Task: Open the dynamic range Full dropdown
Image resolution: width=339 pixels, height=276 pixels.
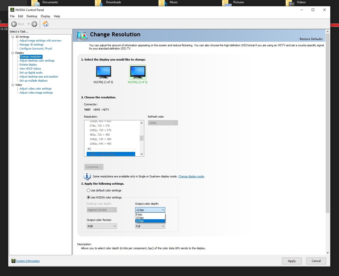Action: pyautogui.click(x=150, y=226)
